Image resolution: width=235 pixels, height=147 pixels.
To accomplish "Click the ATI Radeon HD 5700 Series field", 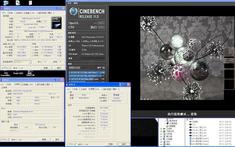I will (93, 54).
